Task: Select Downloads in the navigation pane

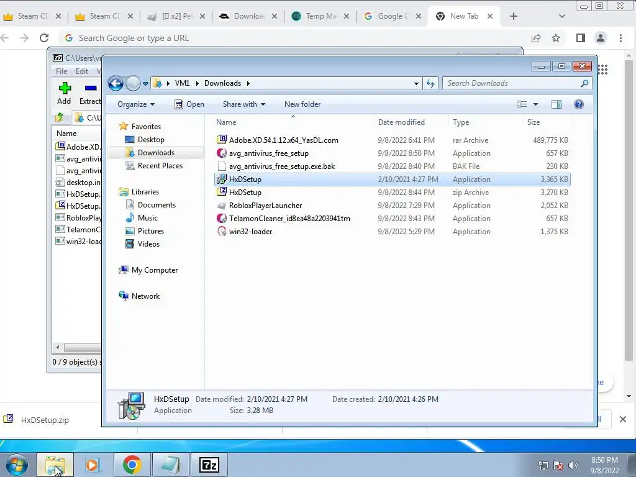Action: pyautogui.click(x=156, y=153)
